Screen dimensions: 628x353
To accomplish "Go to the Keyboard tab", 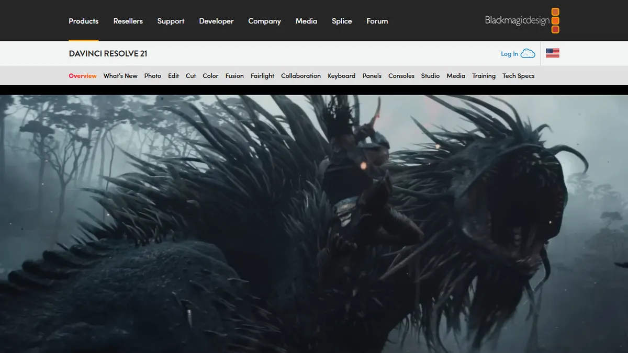I will coord(342,76).
